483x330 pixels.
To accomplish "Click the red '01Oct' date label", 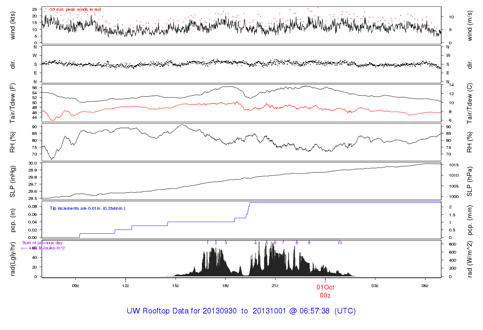I will tap(325, 287).
